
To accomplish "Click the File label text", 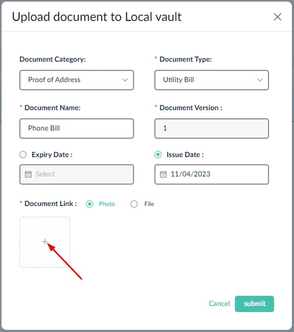I will pos(149,204).
